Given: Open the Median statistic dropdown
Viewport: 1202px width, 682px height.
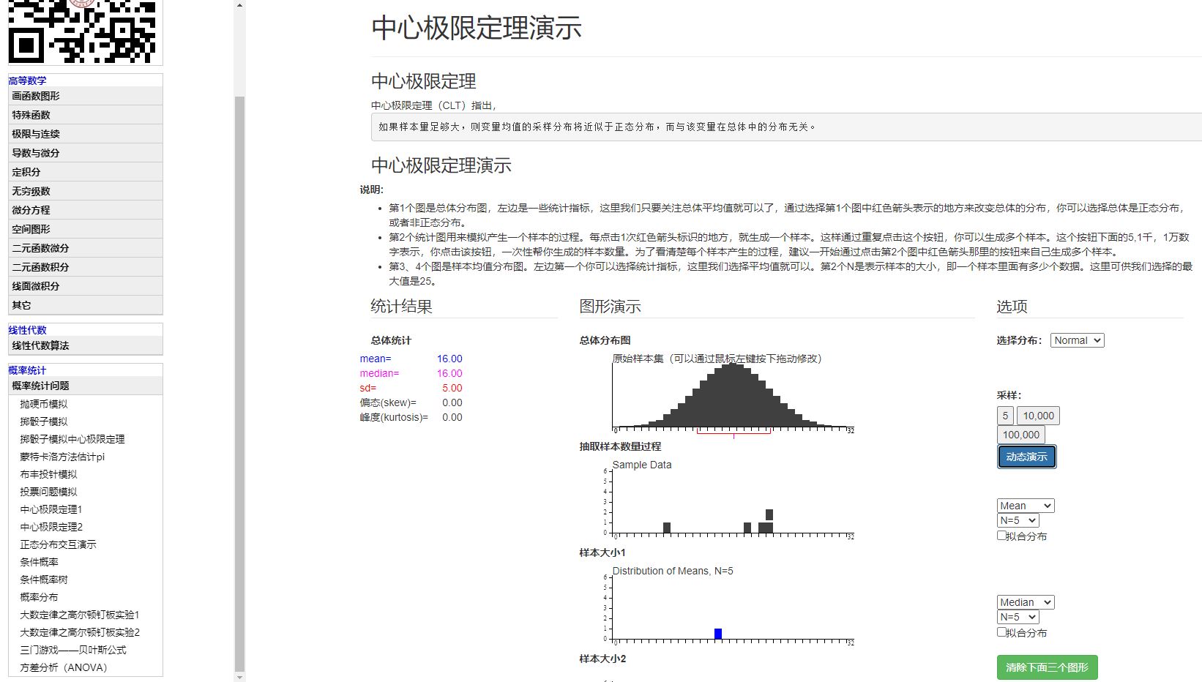Looking at the screenshot, I should click(1025, 602).
